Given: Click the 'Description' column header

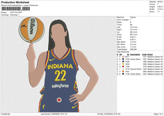Looking at the screenshot, I should 135,54.
